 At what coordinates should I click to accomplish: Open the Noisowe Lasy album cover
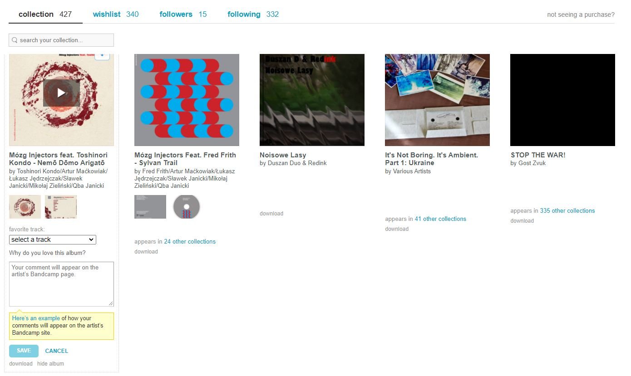point(312,100)
